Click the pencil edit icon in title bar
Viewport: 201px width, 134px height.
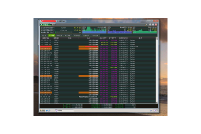coord(146,24)
